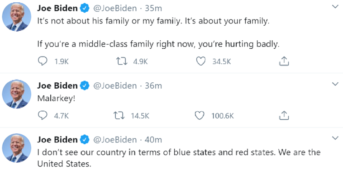Expand the options chevron on the 35m tweet
The width and height of the screenshot is (343, 170).
click(x=335, y=7)
